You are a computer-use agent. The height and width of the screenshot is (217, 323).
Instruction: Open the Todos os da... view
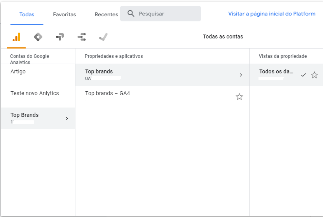pyautogui.click(x=286, y=75)
